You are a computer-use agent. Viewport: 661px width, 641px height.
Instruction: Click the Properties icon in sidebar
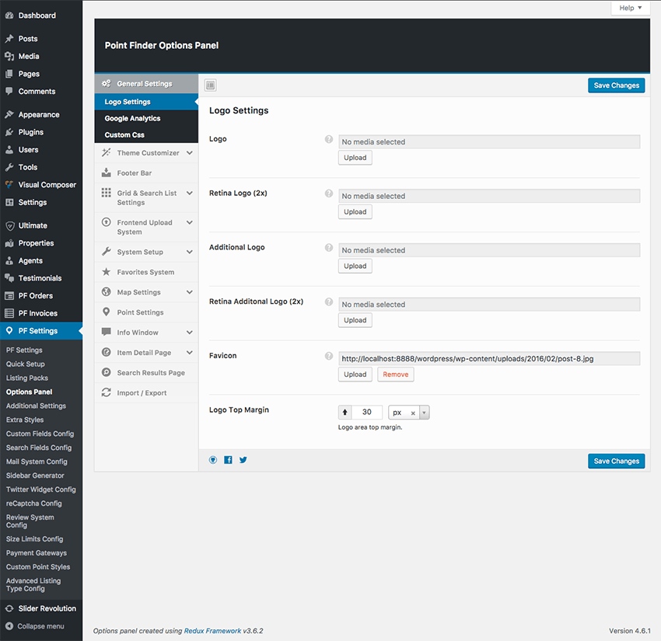(x=9, y=243)
